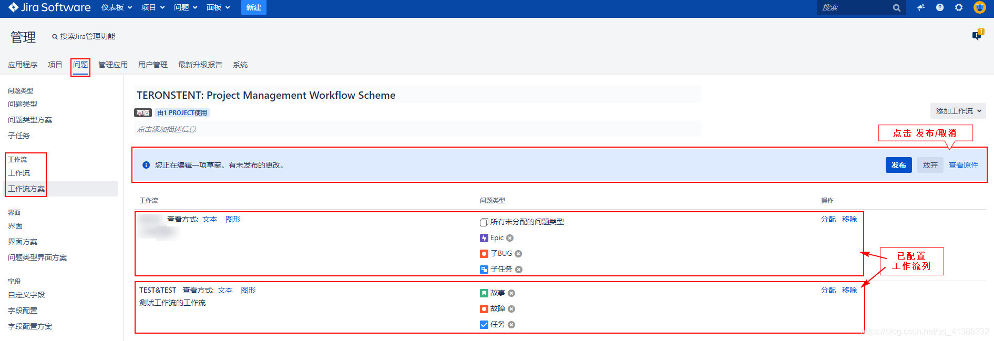
Task: Open 界面 link in sidebar
Action: click(15, 226)
